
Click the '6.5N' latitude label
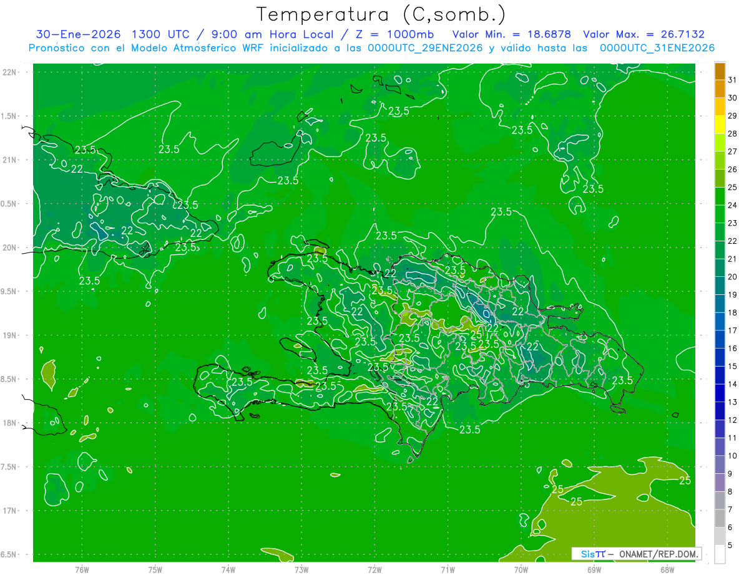point(9,554)
